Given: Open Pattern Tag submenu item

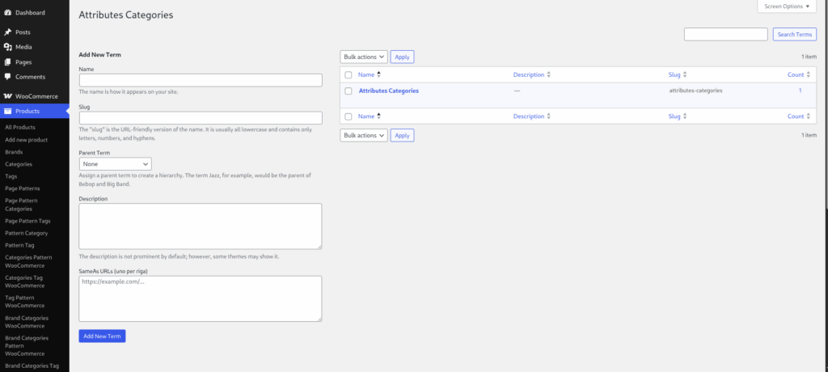Looking at the screenshot, I should coord(19,245).
